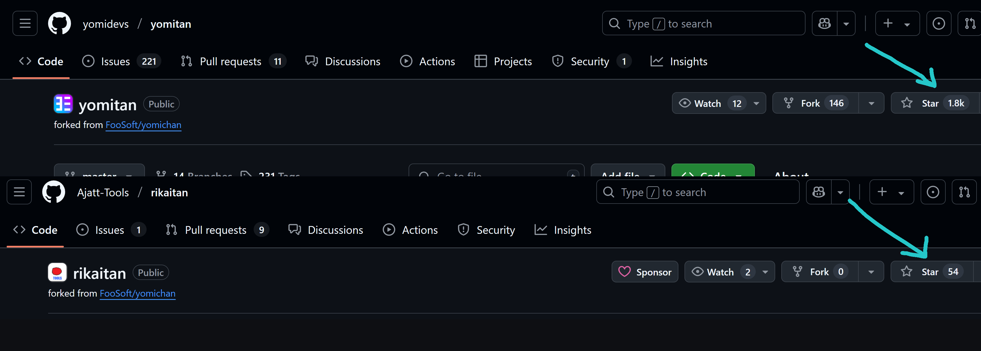981x351 pixels.
Task: Click the Public badge next to rikaitan
Action: pyautogui.click(x=151, y=272)
